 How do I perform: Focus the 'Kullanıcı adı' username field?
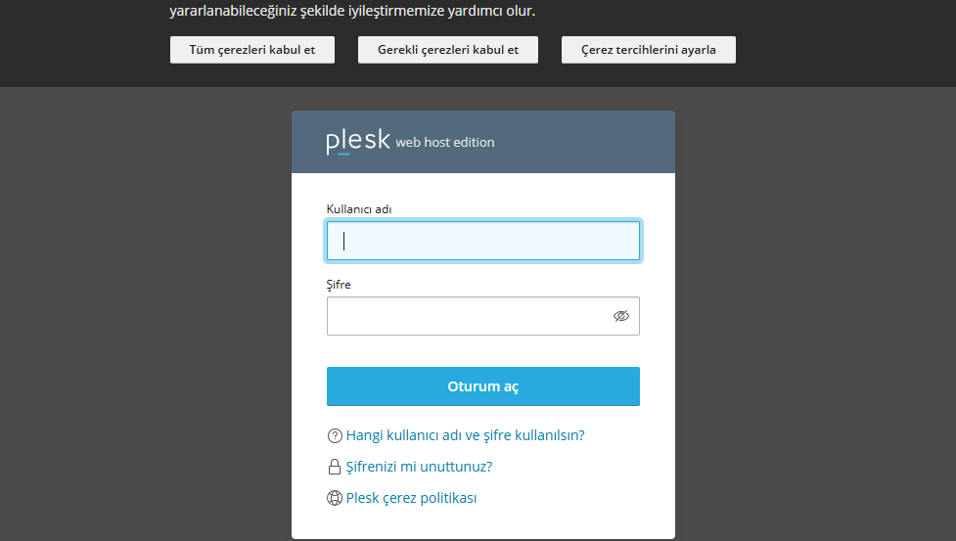tap(483, 241)
